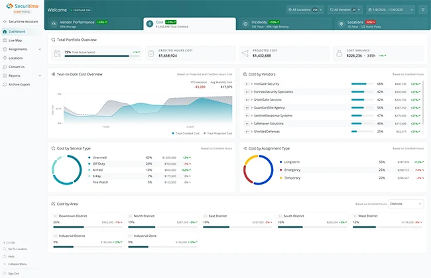The height and width of the screenshot is (278, 431).
Task: Toggle the Total Projected Cost legend marker
Action: pyautogui.click(x=204, y=134)
